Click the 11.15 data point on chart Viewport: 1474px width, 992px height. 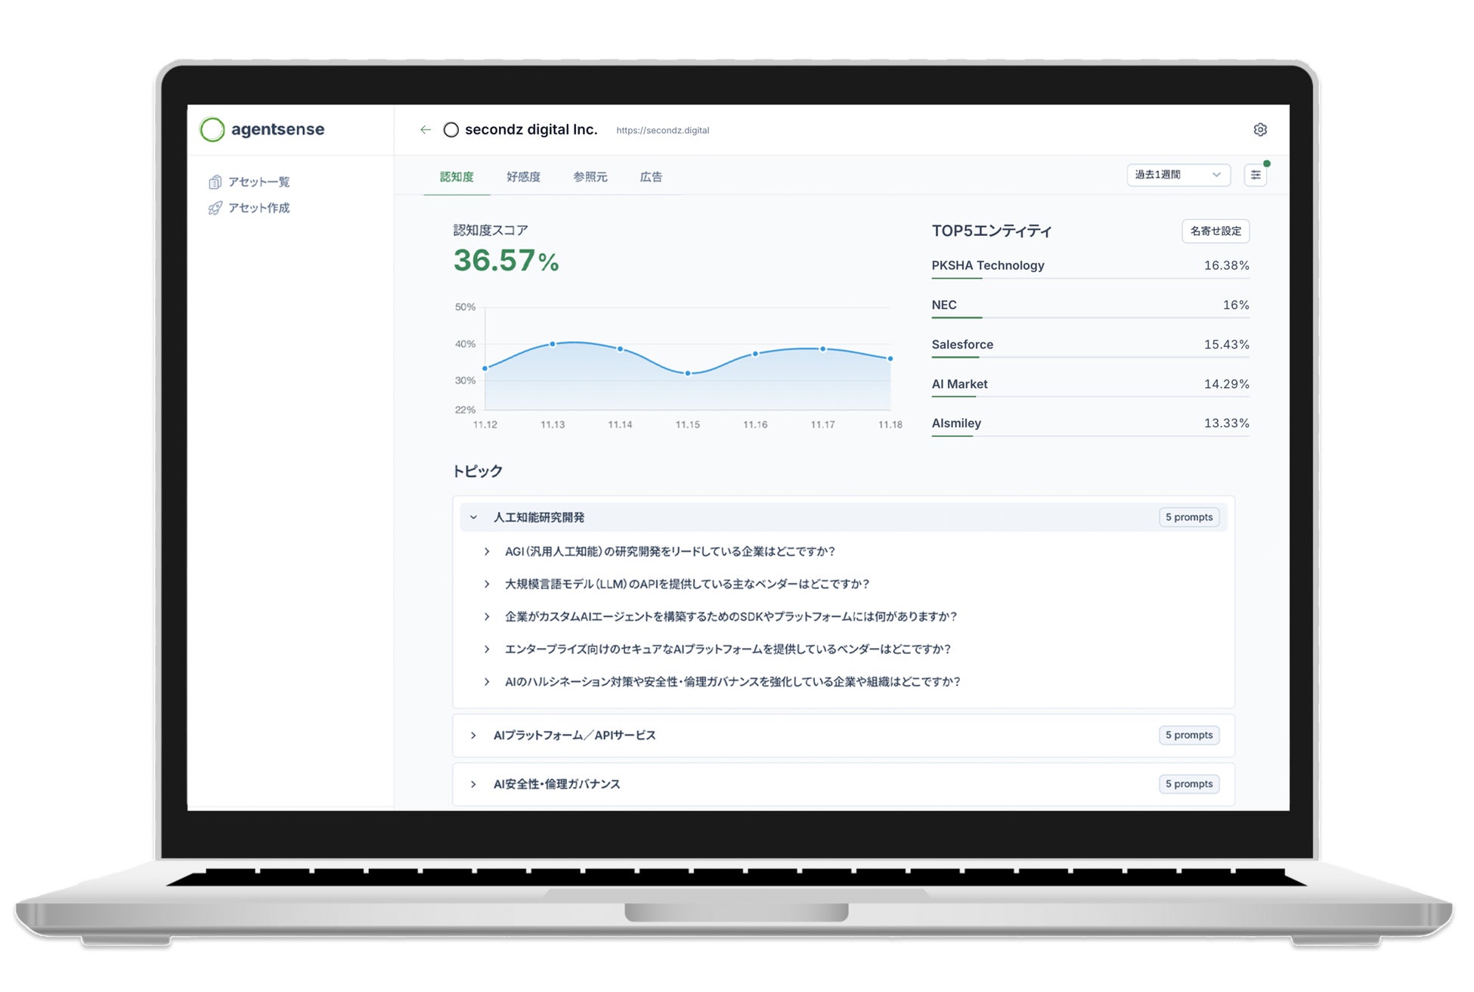point(688,374)
